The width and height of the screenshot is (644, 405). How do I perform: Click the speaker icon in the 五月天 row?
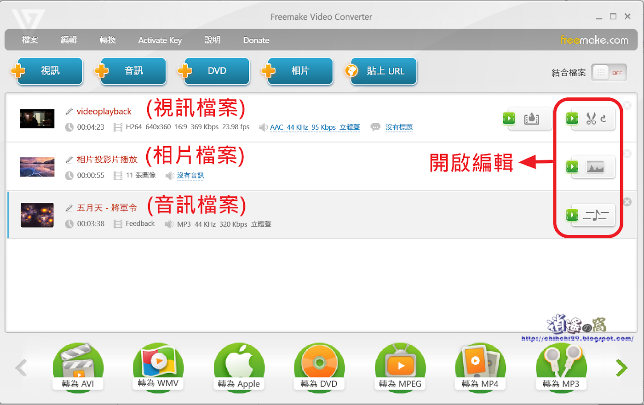point(169,224)
